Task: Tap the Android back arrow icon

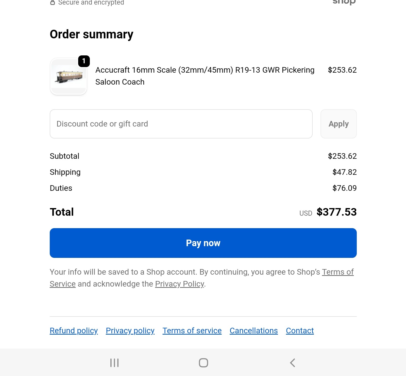Action: pyautogui.click(x=293, y=363)
